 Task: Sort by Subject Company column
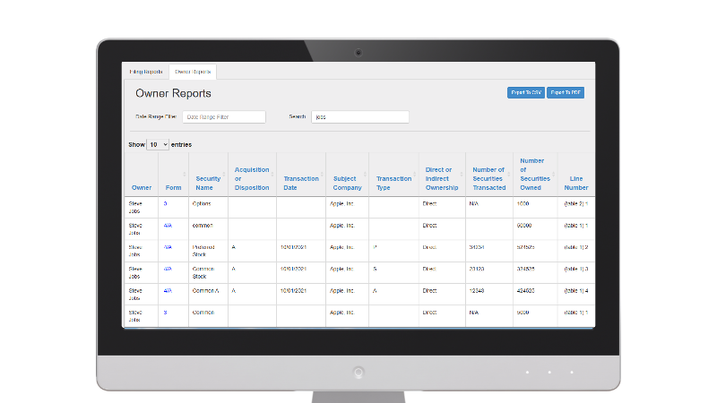[x=346, y=183]
